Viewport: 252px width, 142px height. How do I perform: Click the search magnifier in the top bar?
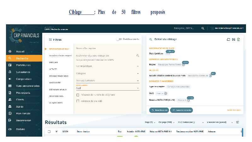(203, 28)
